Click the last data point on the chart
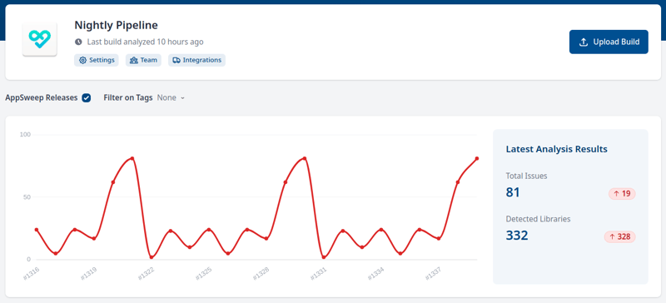666x303 pixels. tap(476, 158)
